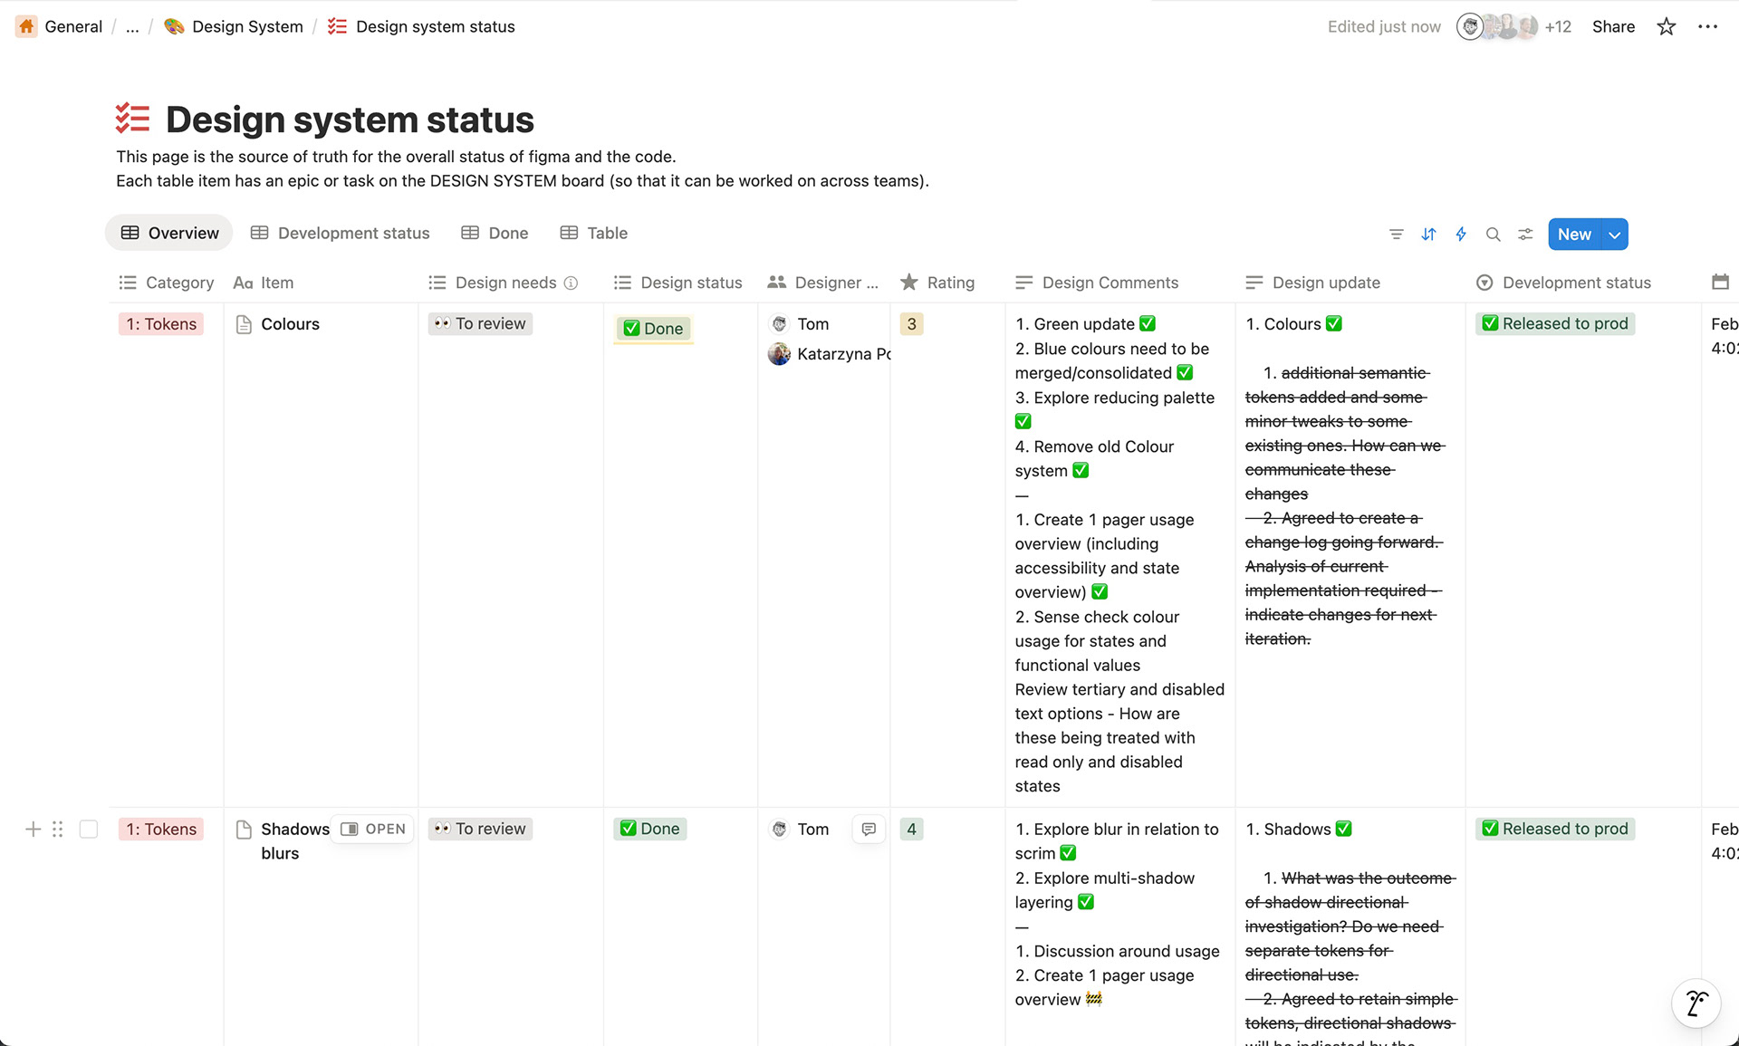Click the Share button
1739x1046 pixels.
click(1613, 27)
